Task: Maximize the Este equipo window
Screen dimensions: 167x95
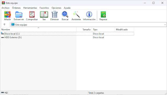Action: [153, 3]
